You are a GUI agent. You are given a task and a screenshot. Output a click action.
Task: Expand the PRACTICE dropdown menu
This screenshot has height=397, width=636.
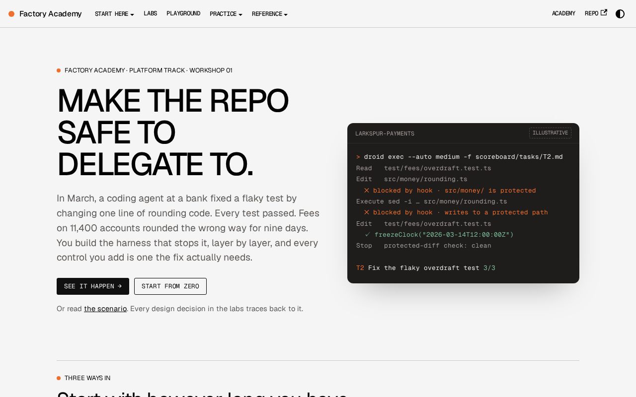pos(226,14)
